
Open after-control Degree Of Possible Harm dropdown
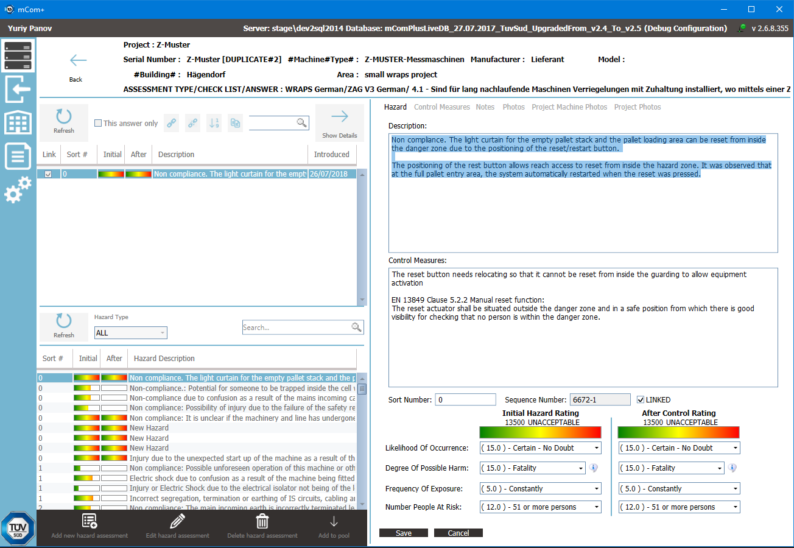[671, 468]
